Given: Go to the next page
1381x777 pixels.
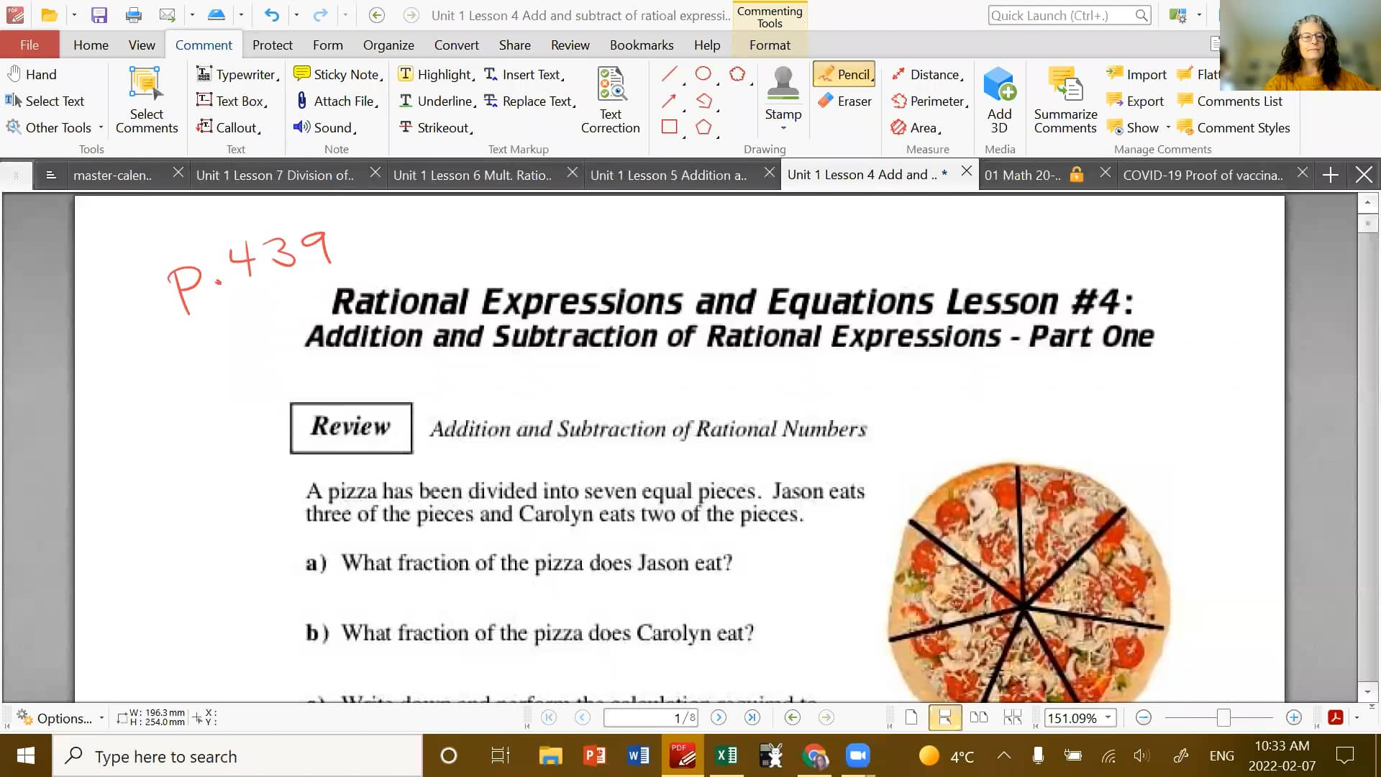Looking at the screenshot, I should pyautogui.click(x=718, y=717).
